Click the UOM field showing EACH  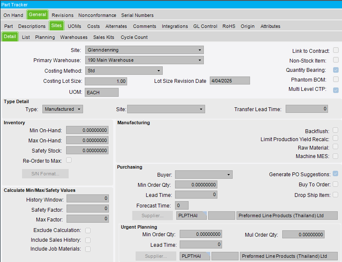[x=102, y=93]
